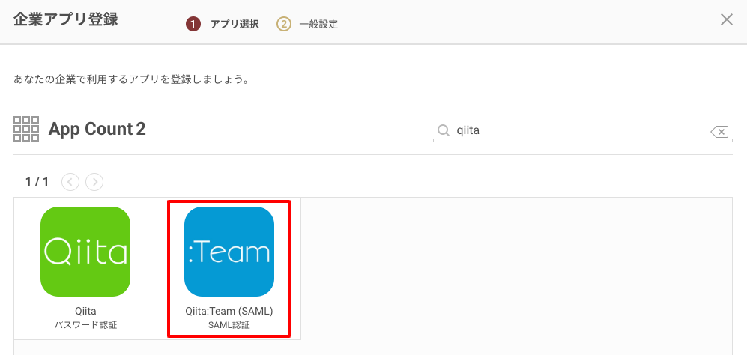Click into the app search field
Viewport: 747px width, 355px height.
click(581, 130)
